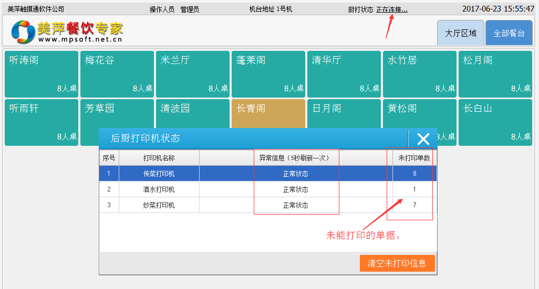
Task: Select the 酒水打印机 row
Action: click(159, 189)
